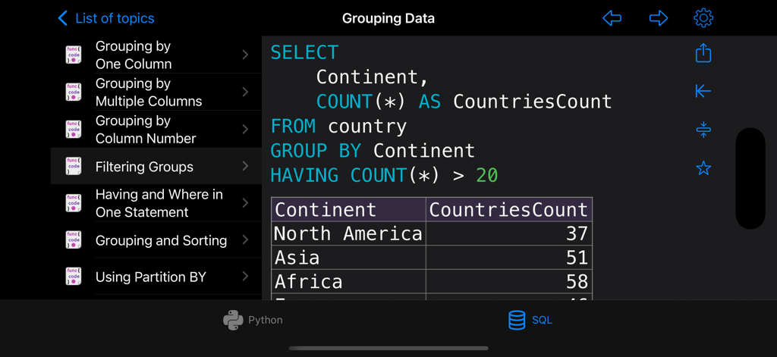Tap the number 20 in HAVING clause
The image size is (777, 357).
click(486, 175)
